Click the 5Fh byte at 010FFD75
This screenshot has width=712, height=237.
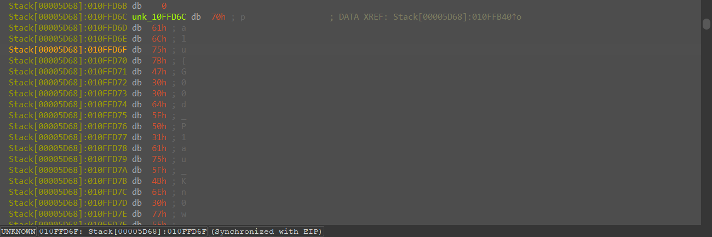pos(159,115)
